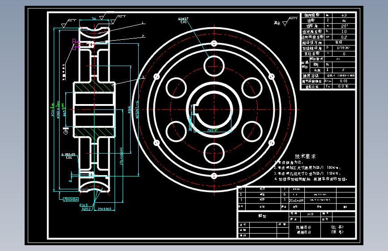The height and width of the screenshot is (251, 388).
Task: Click the (班 号) placeholder text
Action: [x=337, y=232]
